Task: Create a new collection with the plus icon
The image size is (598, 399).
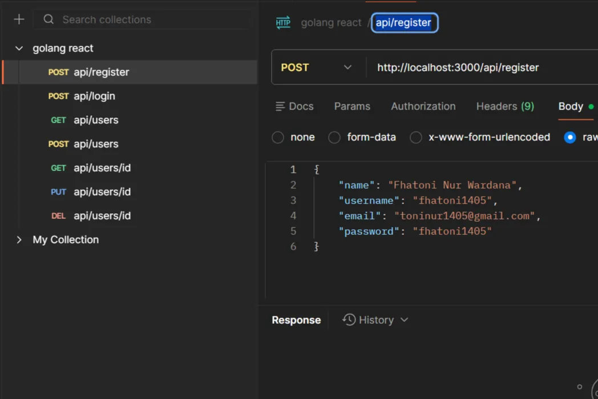Action: click(x=19, y=19)
